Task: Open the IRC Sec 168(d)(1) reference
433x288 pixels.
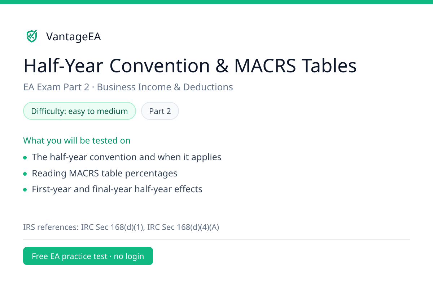Action: (x=112, y=227)
